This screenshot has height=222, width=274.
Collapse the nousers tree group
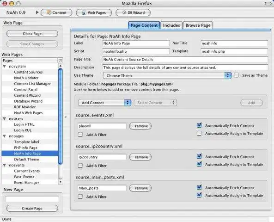pos(5,118)
